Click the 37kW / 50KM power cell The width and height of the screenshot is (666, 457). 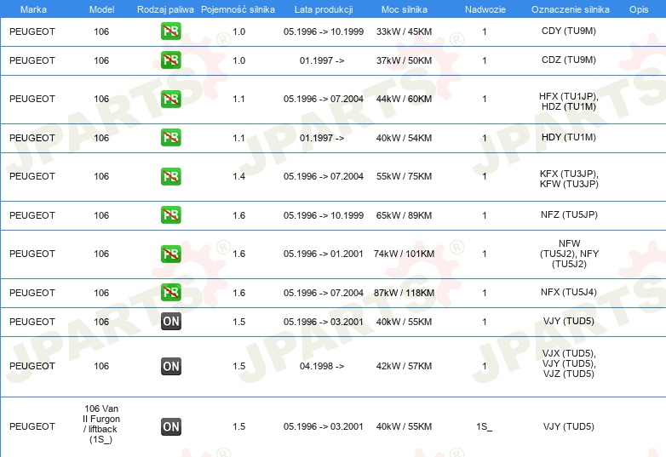tap(404, 60)
